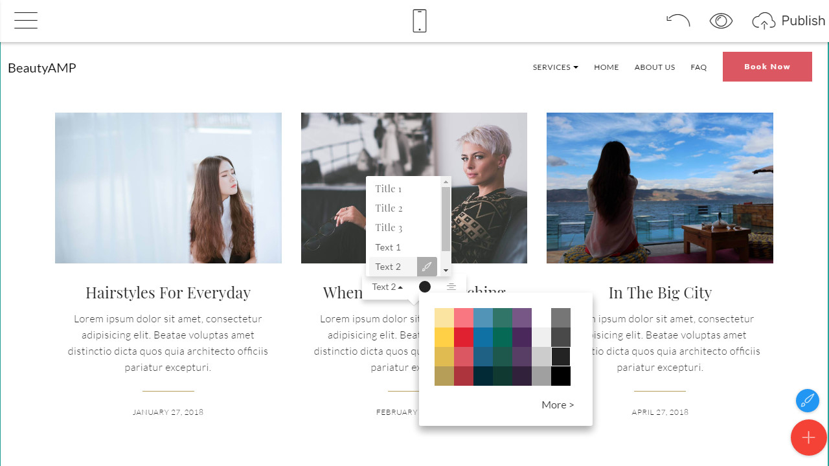Expand the Services dropdown menu

pos(555,67)
